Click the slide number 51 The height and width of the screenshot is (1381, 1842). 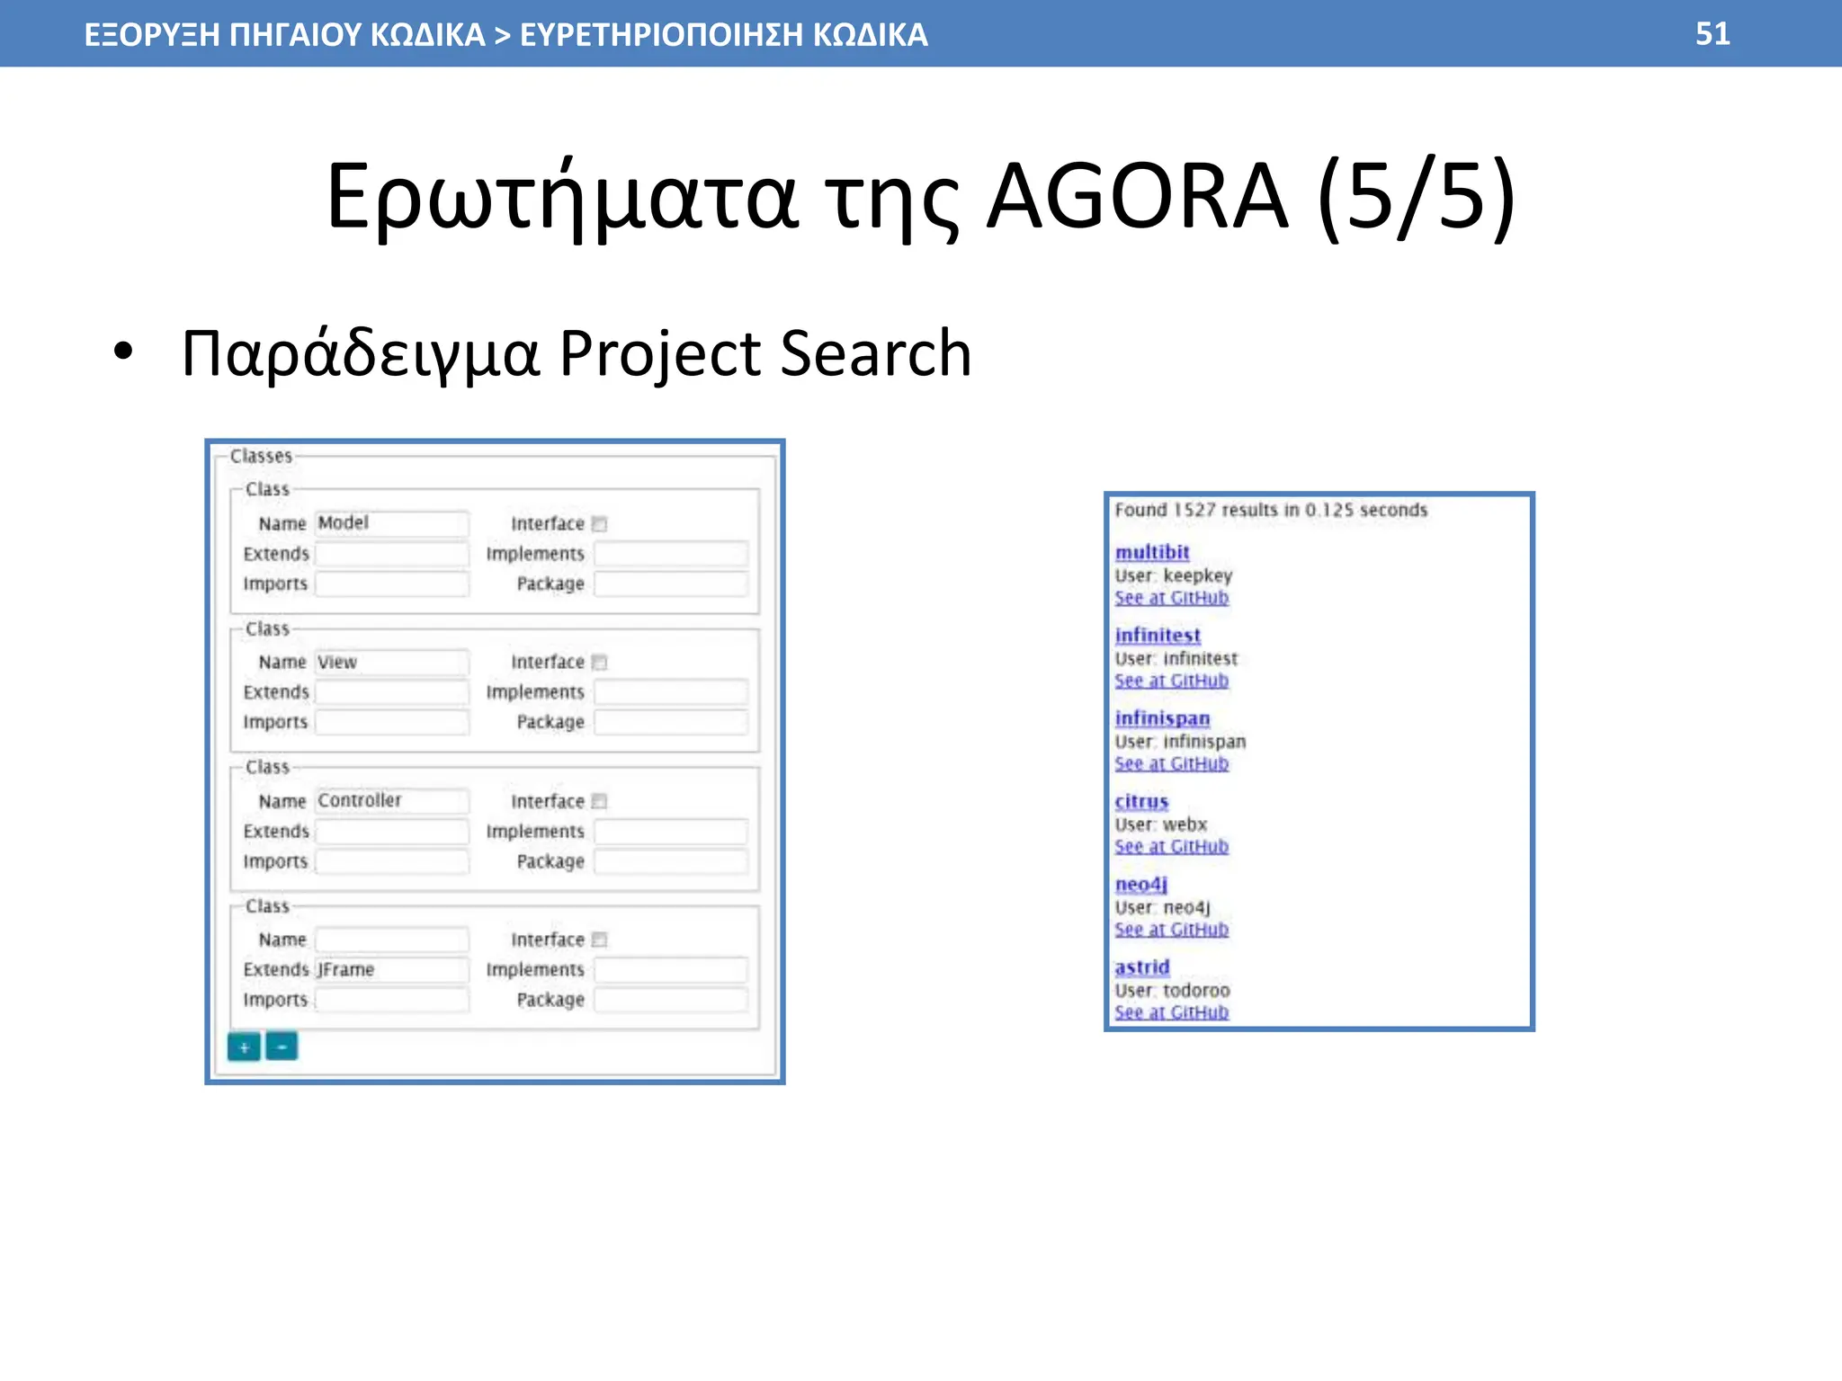(1712, 33)
